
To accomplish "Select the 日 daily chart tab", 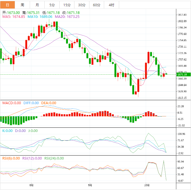I will click(x=7, y=5).
